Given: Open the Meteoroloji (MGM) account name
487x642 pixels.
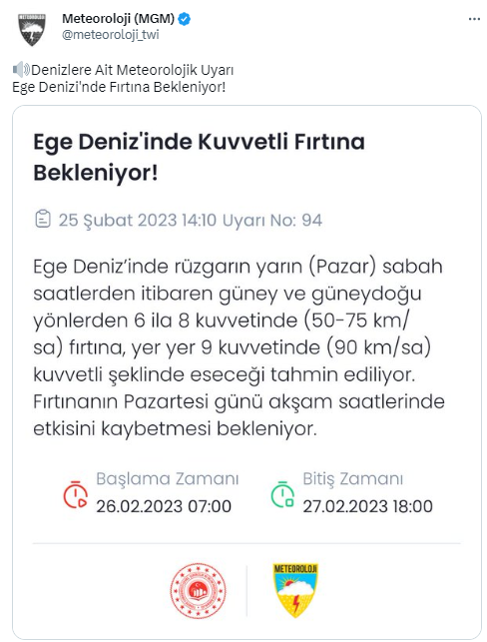Looking at the screenshot, I should (x=119, y=18).
